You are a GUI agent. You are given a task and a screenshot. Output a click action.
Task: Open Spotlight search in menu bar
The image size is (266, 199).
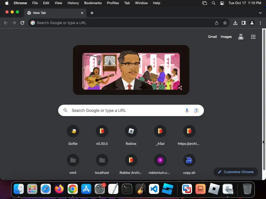click(x=214, y=3)
